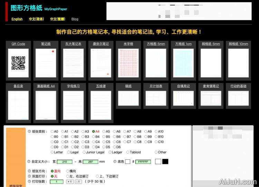Select 左、右边装订 duplex printing option
The image size is (259, 187).
coord(67,176)
